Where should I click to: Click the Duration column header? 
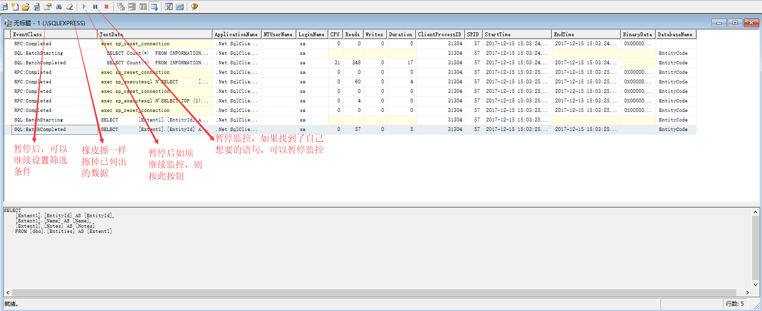pos(401,34)
